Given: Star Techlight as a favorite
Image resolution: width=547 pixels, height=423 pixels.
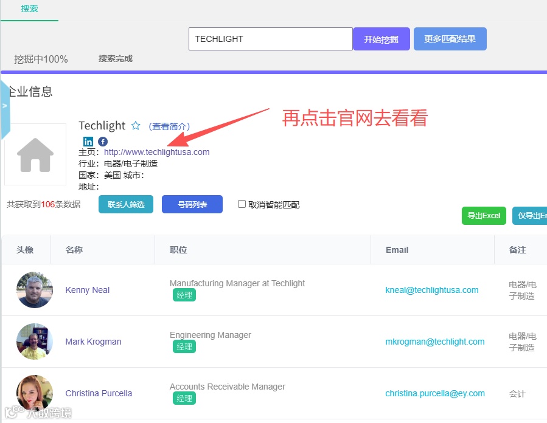Looking at the screenshot, I should [136, 125].
